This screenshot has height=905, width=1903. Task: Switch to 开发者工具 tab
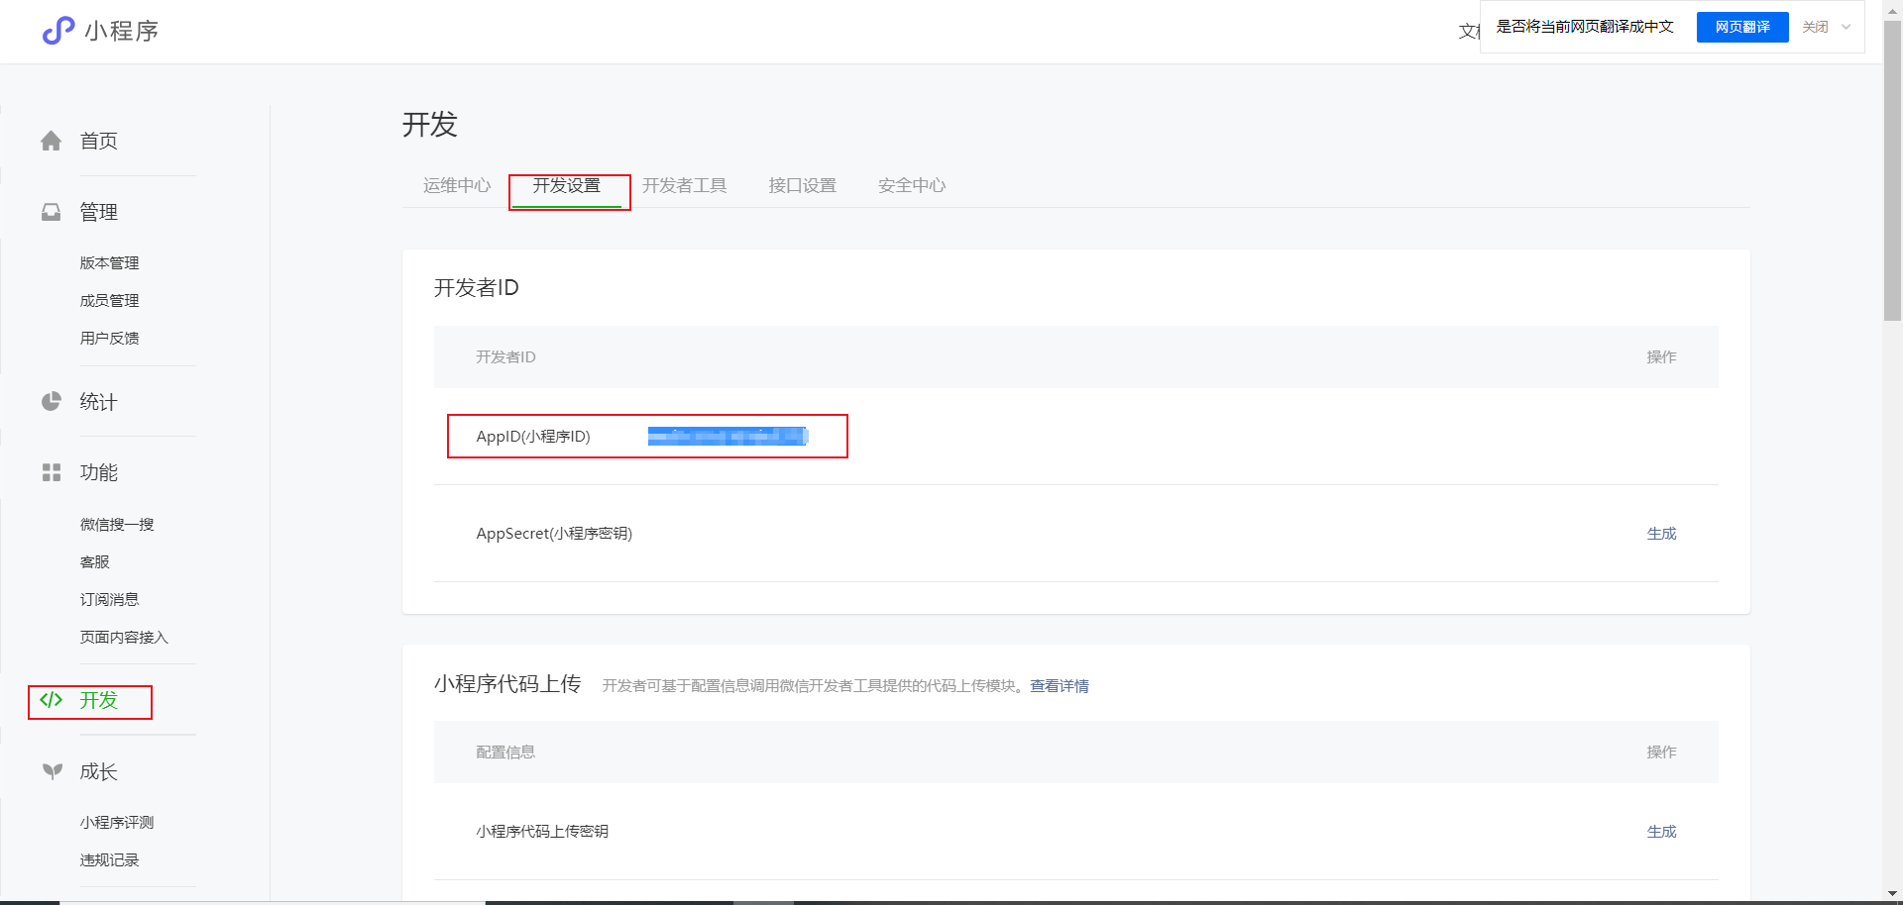tap(685, 185)
